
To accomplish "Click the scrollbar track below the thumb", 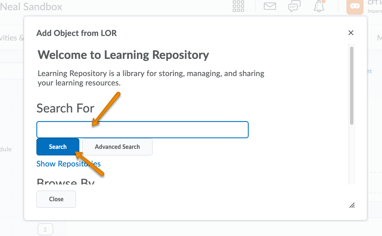I will click(352, 155).
